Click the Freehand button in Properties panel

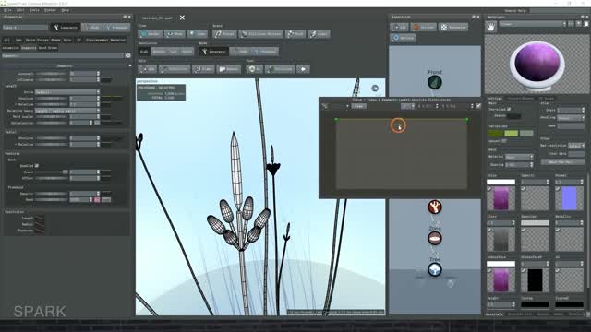click(116, 27)
